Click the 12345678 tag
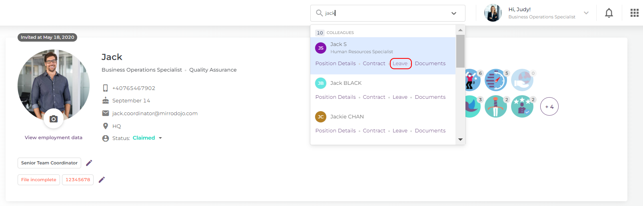Image resolution: width=643 pixels, height=206 pixels. point(78,180)
